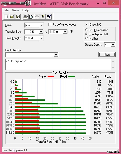
Task: Click the write value 340
Action: tap(99, 82)
